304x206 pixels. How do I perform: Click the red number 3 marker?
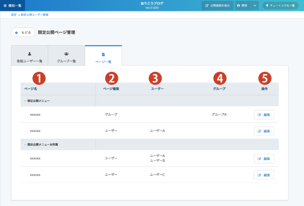click(155, 78)
